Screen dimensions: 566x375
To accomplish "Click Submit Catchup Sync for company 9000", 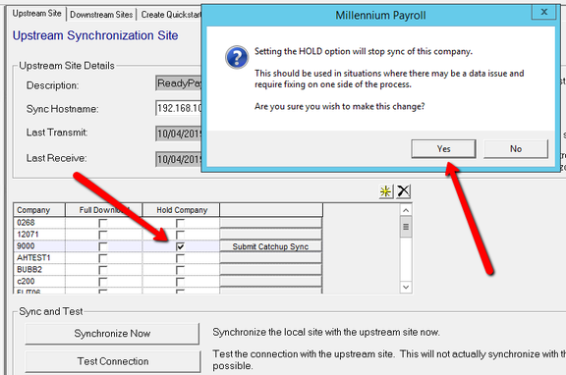I will pos(271,246).
